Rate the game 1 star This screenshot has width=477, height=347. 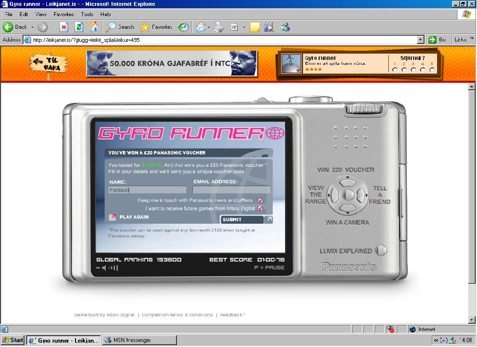click(395, 70)
